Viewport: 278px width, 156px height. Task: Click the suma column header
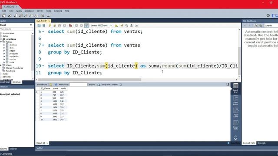point(56,88)
